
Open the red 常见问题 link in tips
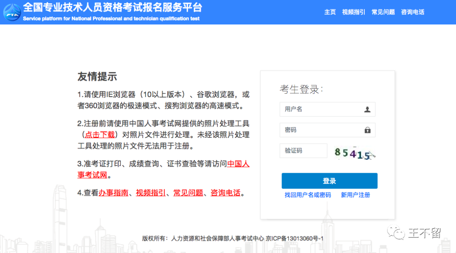point(188,193)
